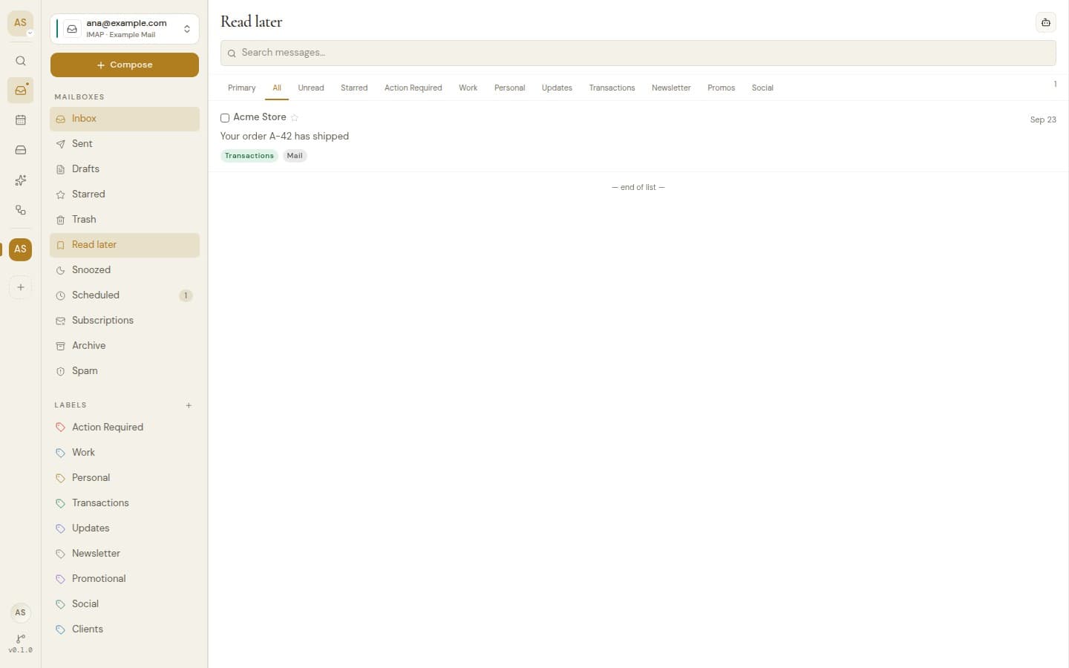The width and height of the screenshot is (1069, 668).
Task: Click the green Transactions tag on the message
Action: [x=249, y=156]
